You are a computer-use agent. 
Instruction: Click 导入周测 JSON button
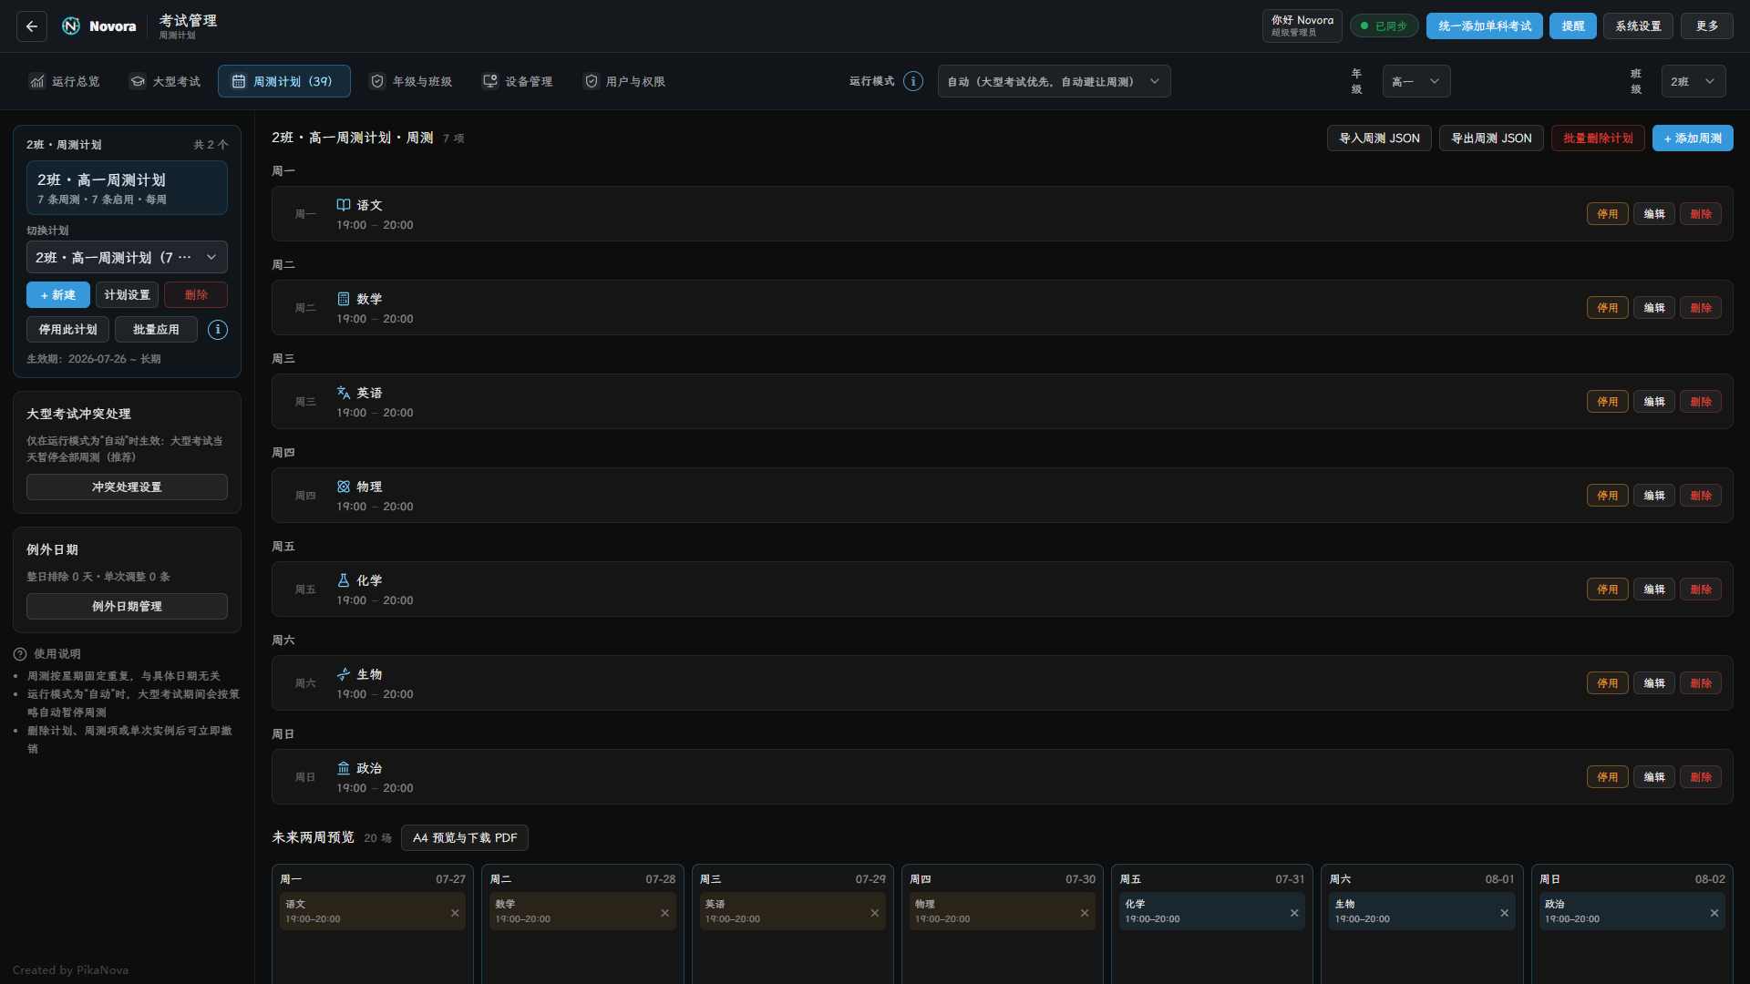click(x=1379, y=138)
